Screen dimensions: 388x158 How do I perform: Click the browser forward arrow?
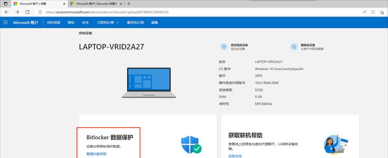tap(17, 12)
